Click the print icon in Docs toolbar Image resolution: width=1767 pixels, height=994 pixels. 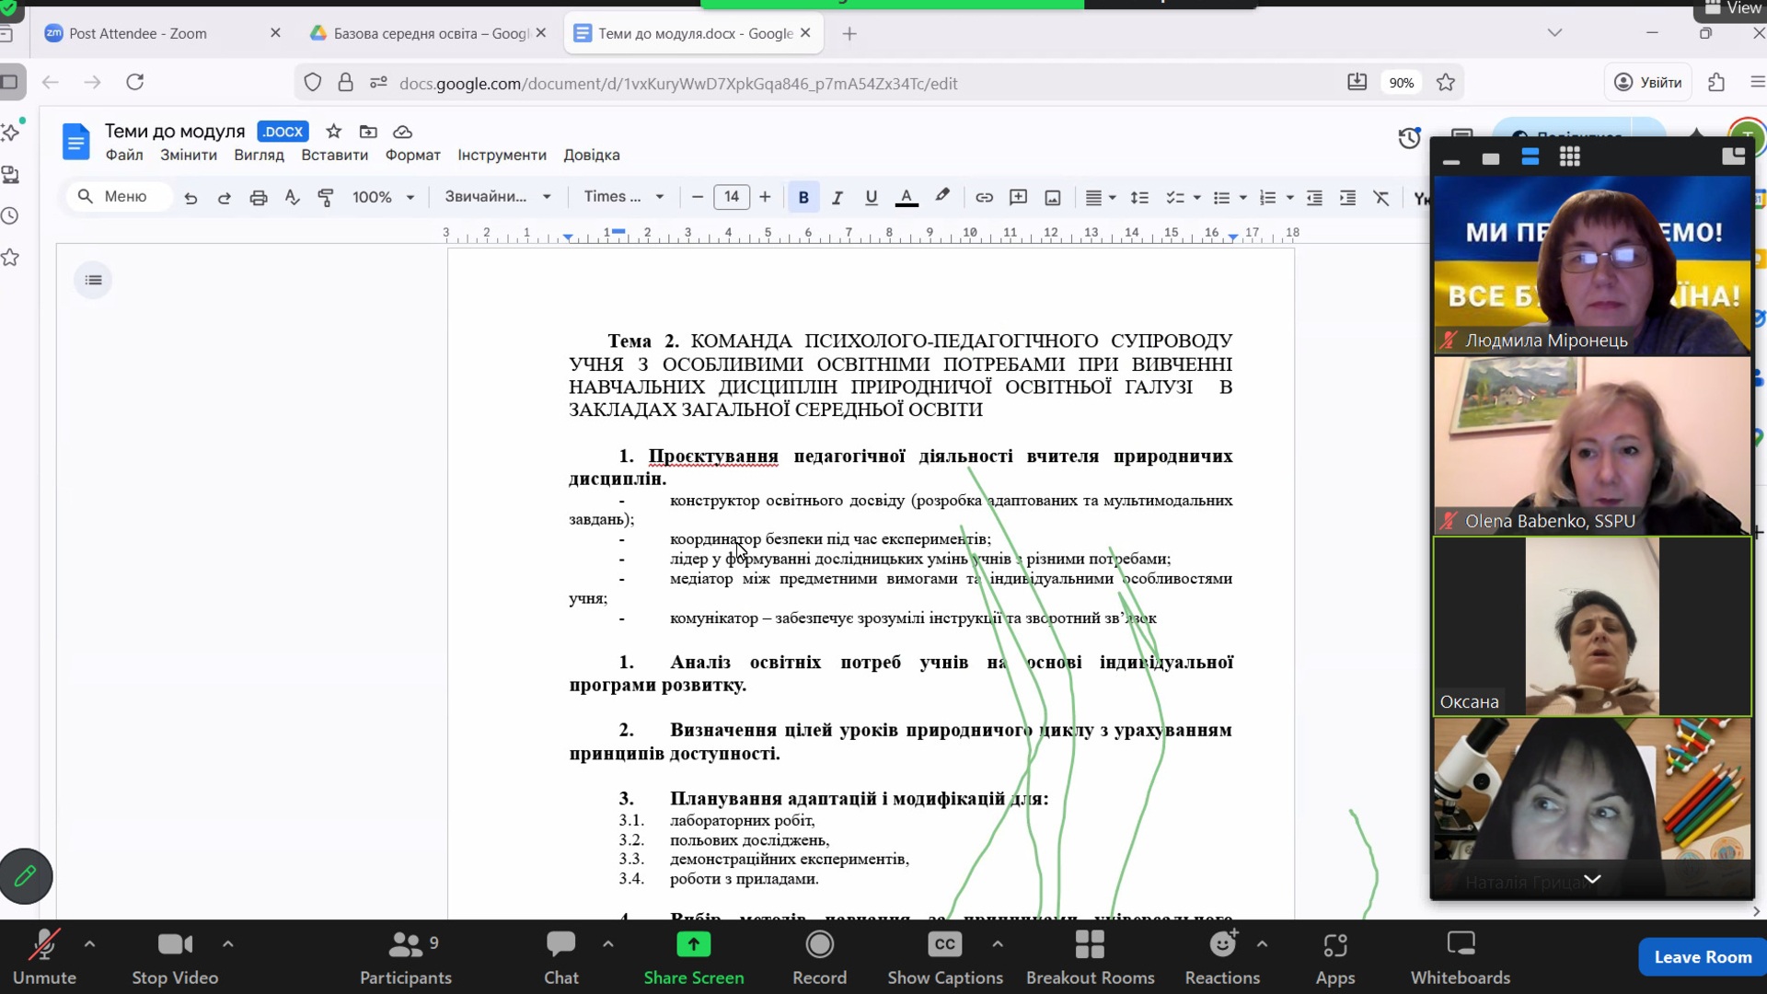259,197
